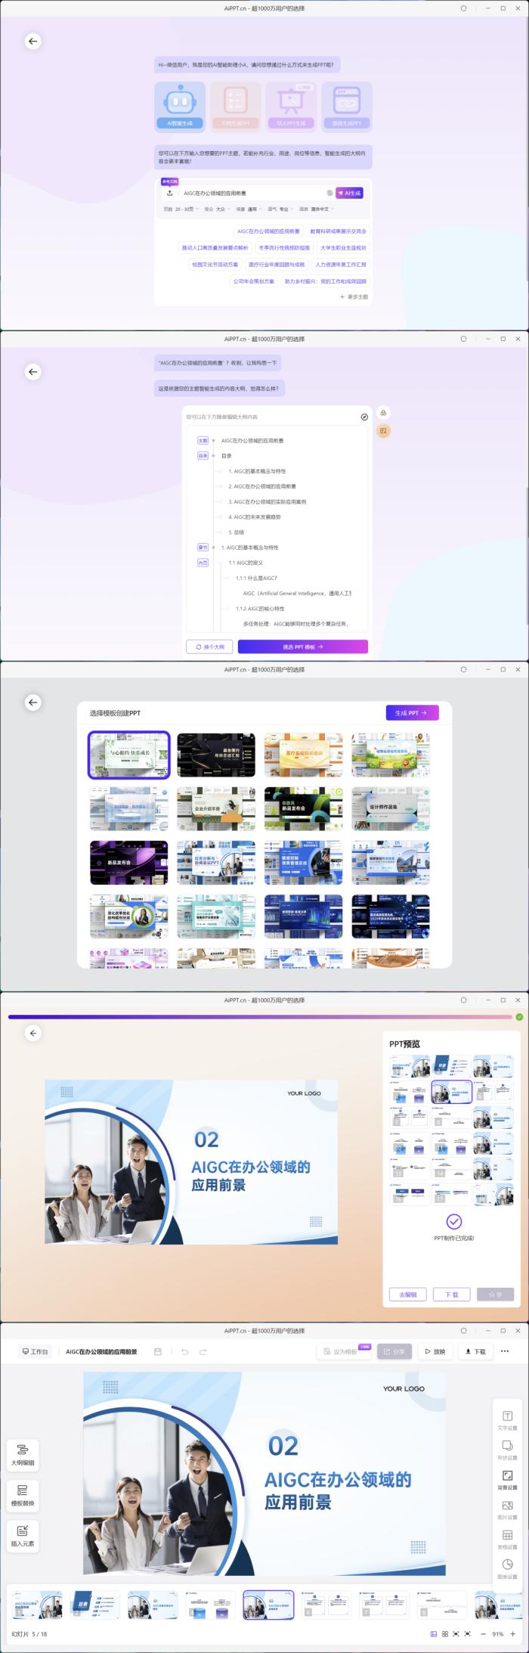Open 背景设置 background settings panel
The image size is (529, 1653).
[x=507, y=1478]
